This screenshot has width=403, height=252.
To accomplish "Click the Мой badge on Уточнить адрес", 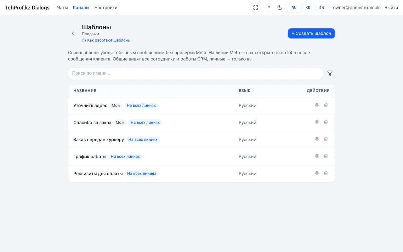I will coord(116,106).
